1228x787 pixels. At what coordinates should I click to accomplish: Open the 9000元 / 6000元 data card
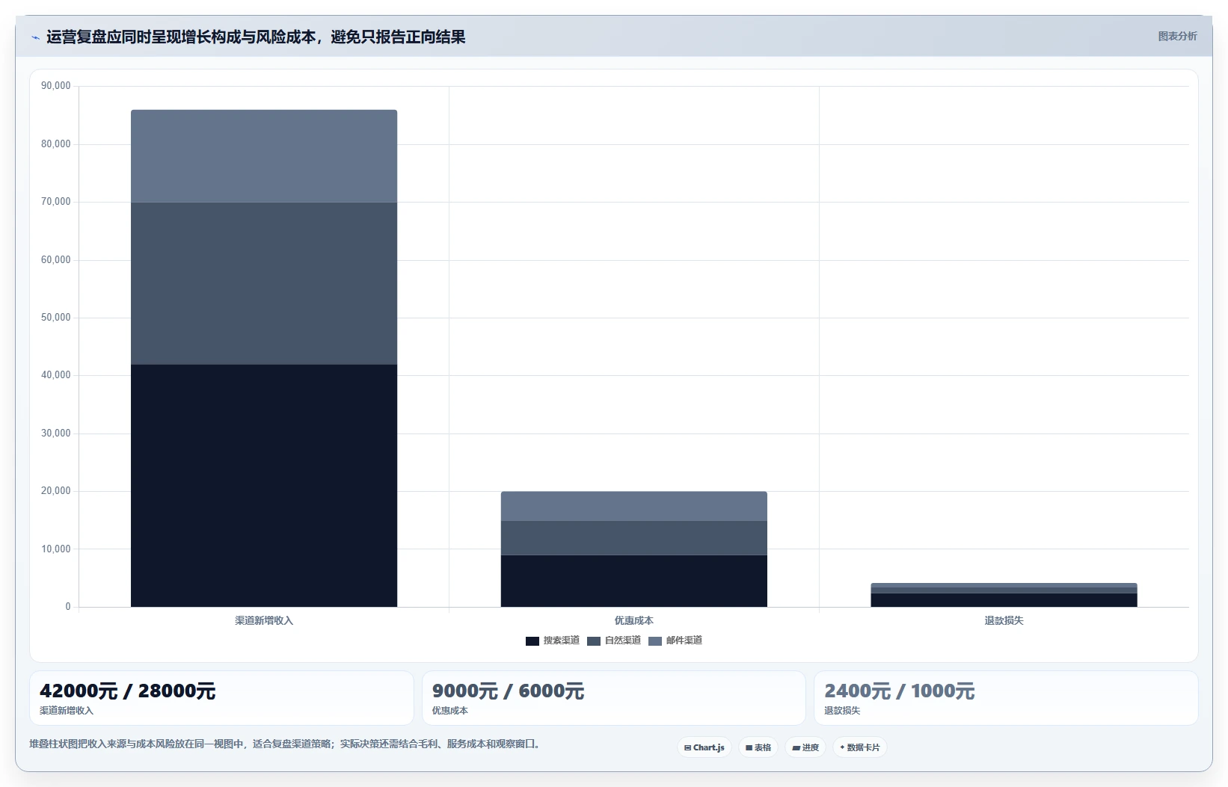[614, 698]
